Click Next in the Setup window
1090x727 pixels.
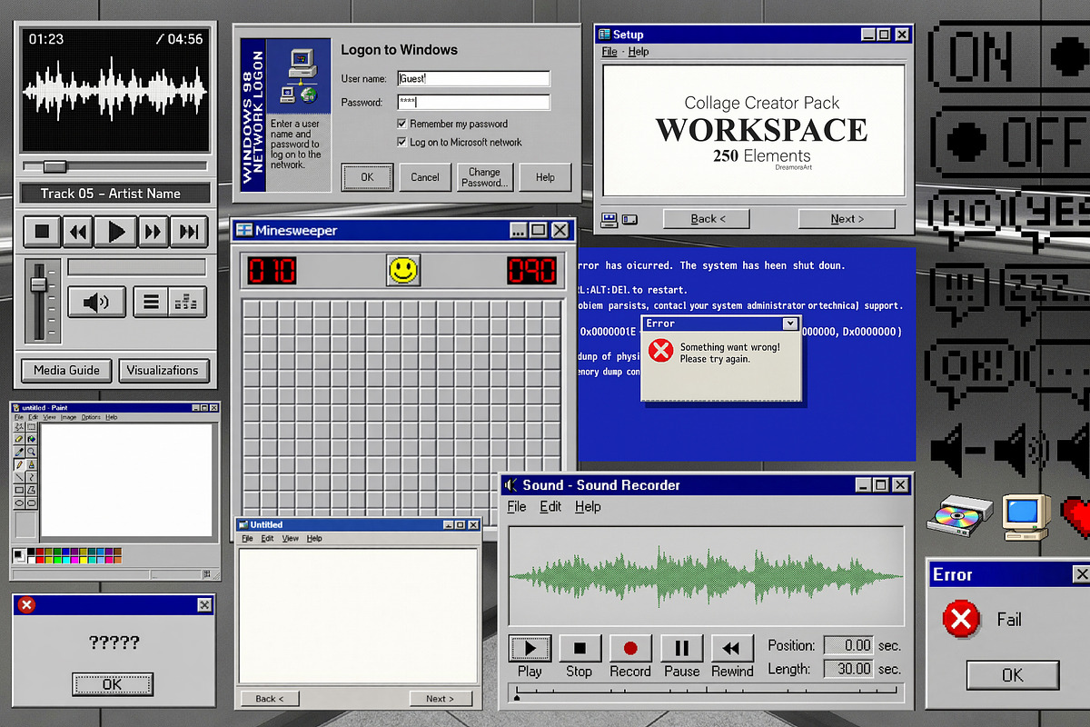tap(847, 219)
